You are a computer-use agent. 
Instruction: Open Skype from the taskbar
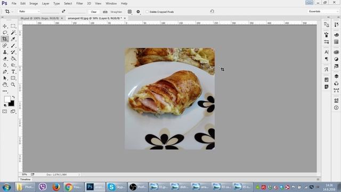[116, 187]
